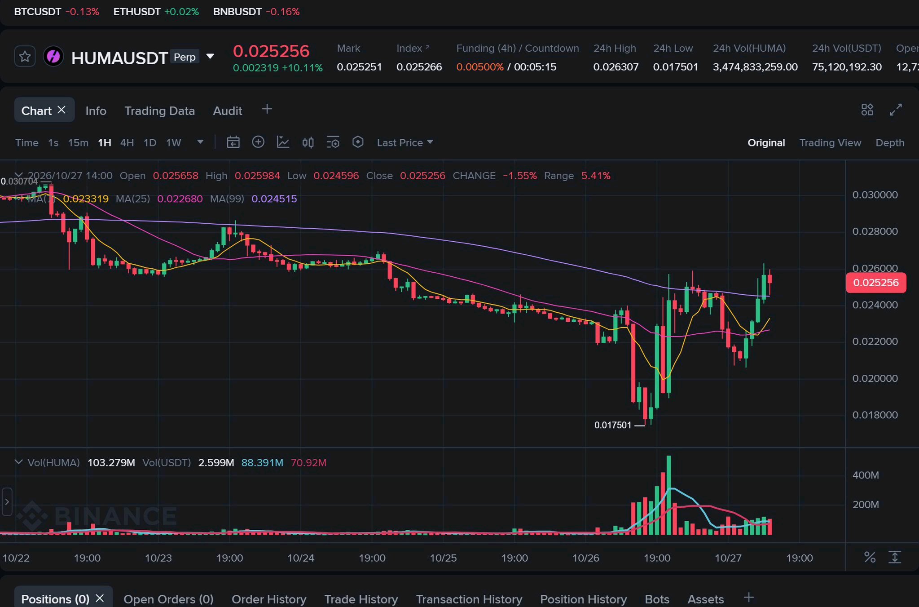This screenshot has width=919, height=607.
Task: Switch to the Depth chart view
Action: point(890,142)
